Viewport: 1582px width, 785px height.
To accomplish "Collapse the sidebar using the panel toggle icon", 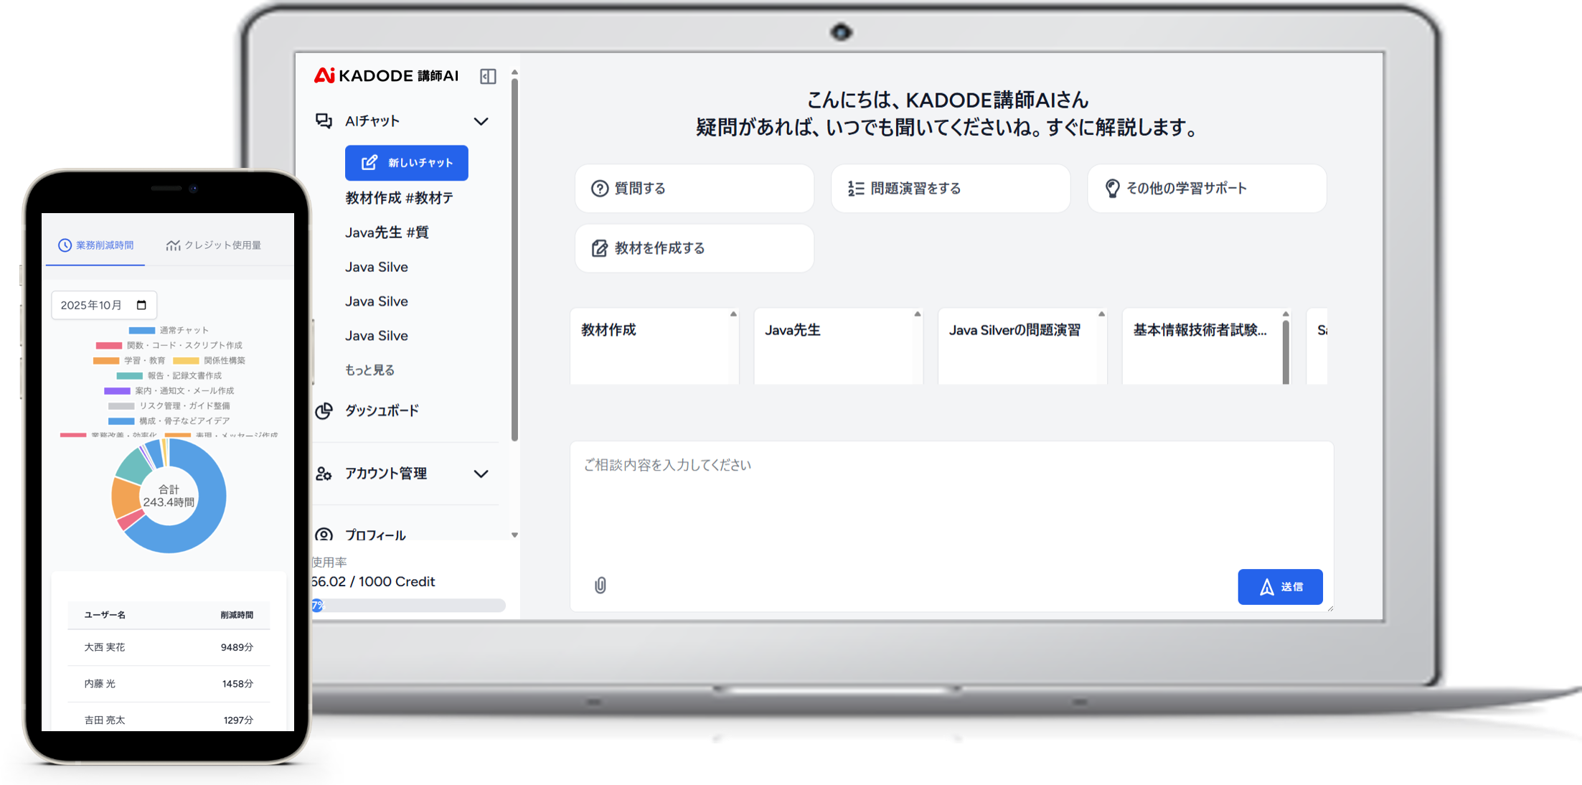I will point(489,76).
